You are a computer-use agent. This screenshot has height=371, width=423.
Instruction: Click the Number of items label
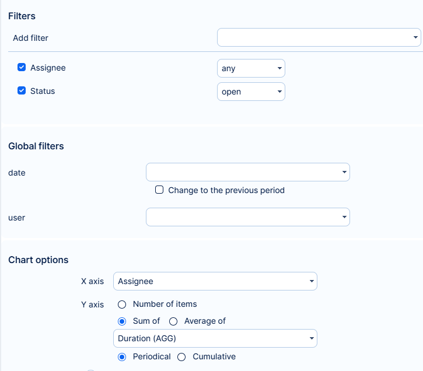[165, 304]
